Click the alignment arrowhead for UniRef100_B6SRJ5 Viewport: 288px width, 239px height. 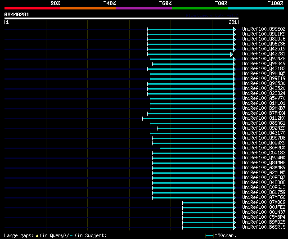coord(234,228)
